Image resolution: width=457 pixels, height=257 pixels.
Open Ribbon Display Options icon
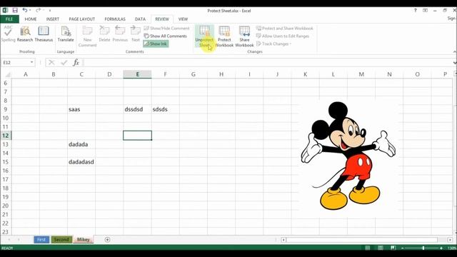click(426, 11)
